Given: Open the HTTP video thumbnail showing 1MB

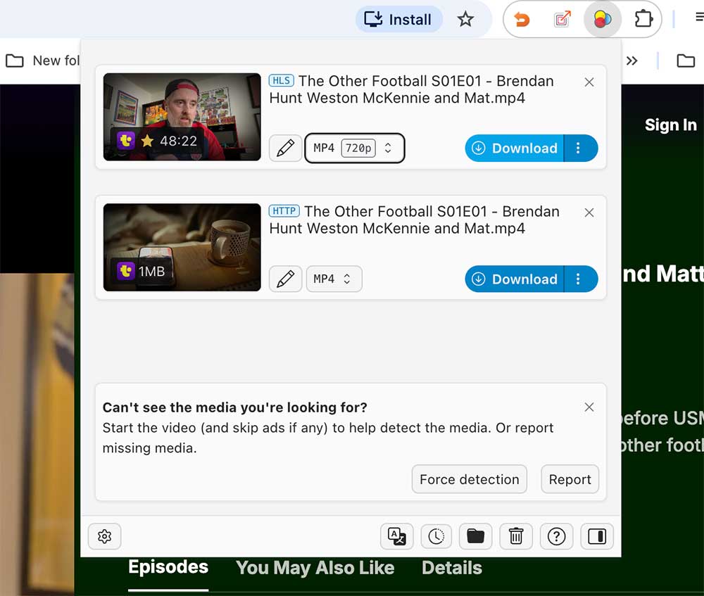Looking at the screenshot, I should [x=182, y=247].
